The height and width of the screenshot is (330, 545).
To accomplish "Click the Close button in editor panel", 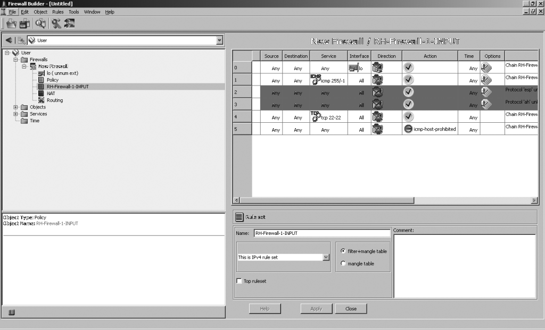I will (351, 309).
